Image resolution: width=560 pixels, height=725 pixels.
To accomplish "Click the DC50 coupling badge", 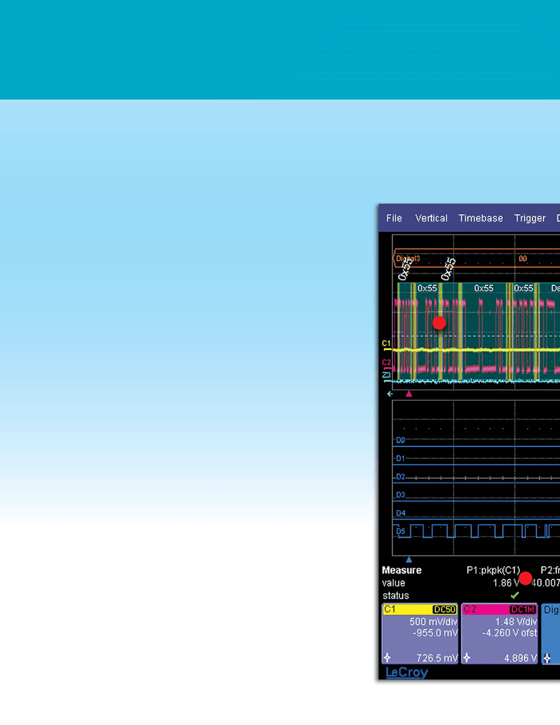I will [445, 610].
